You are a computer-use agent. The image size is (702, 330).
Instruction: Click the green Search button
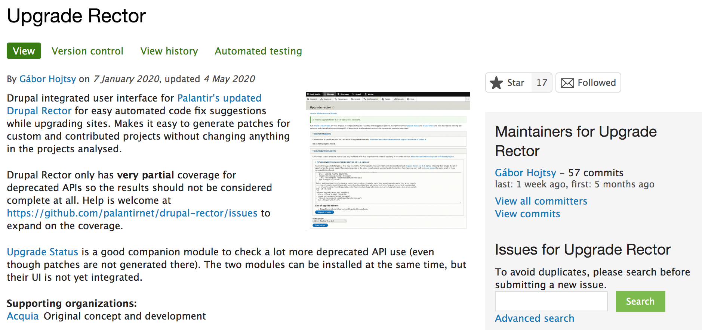tap(640, 301)
